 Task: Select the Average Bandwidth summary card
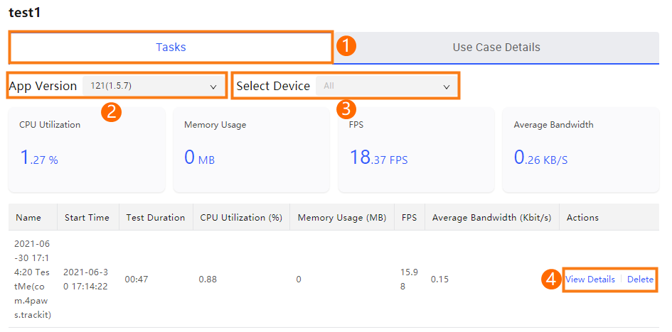coord(581,150)
